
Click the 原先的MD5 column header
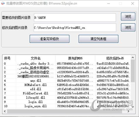tap(75, 58)
